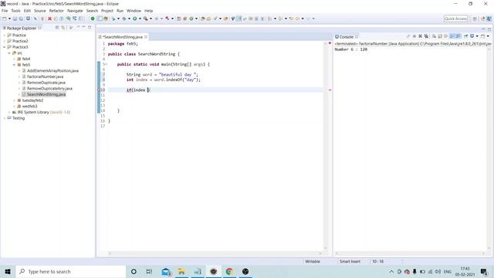Select the Testing project
The width and height of the screenshot is (494, 278).
click(x=19, y=118)
